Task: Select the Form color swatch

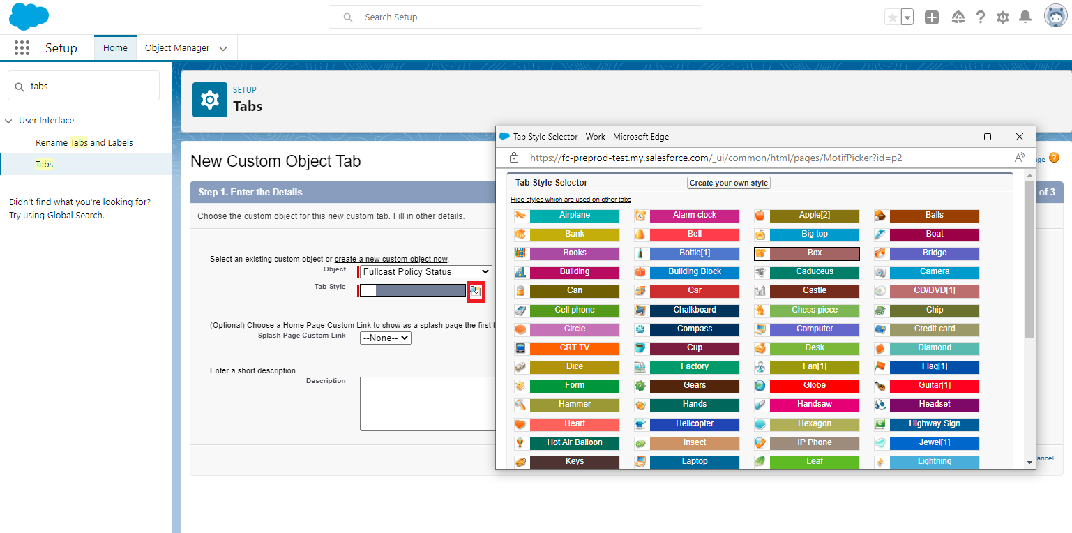Action: click(575, 386)
